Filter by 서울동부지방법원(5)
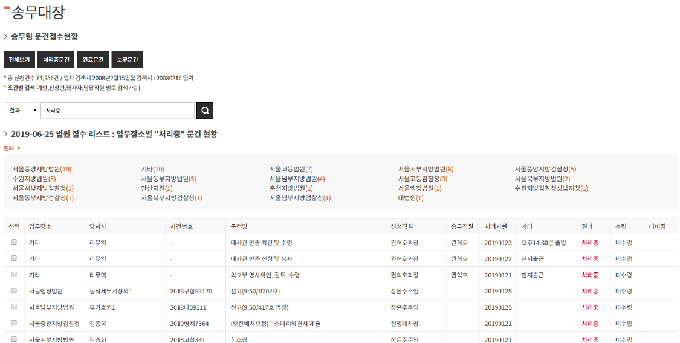The width and height of the screenshot is (680, 343). click(169, 179)
